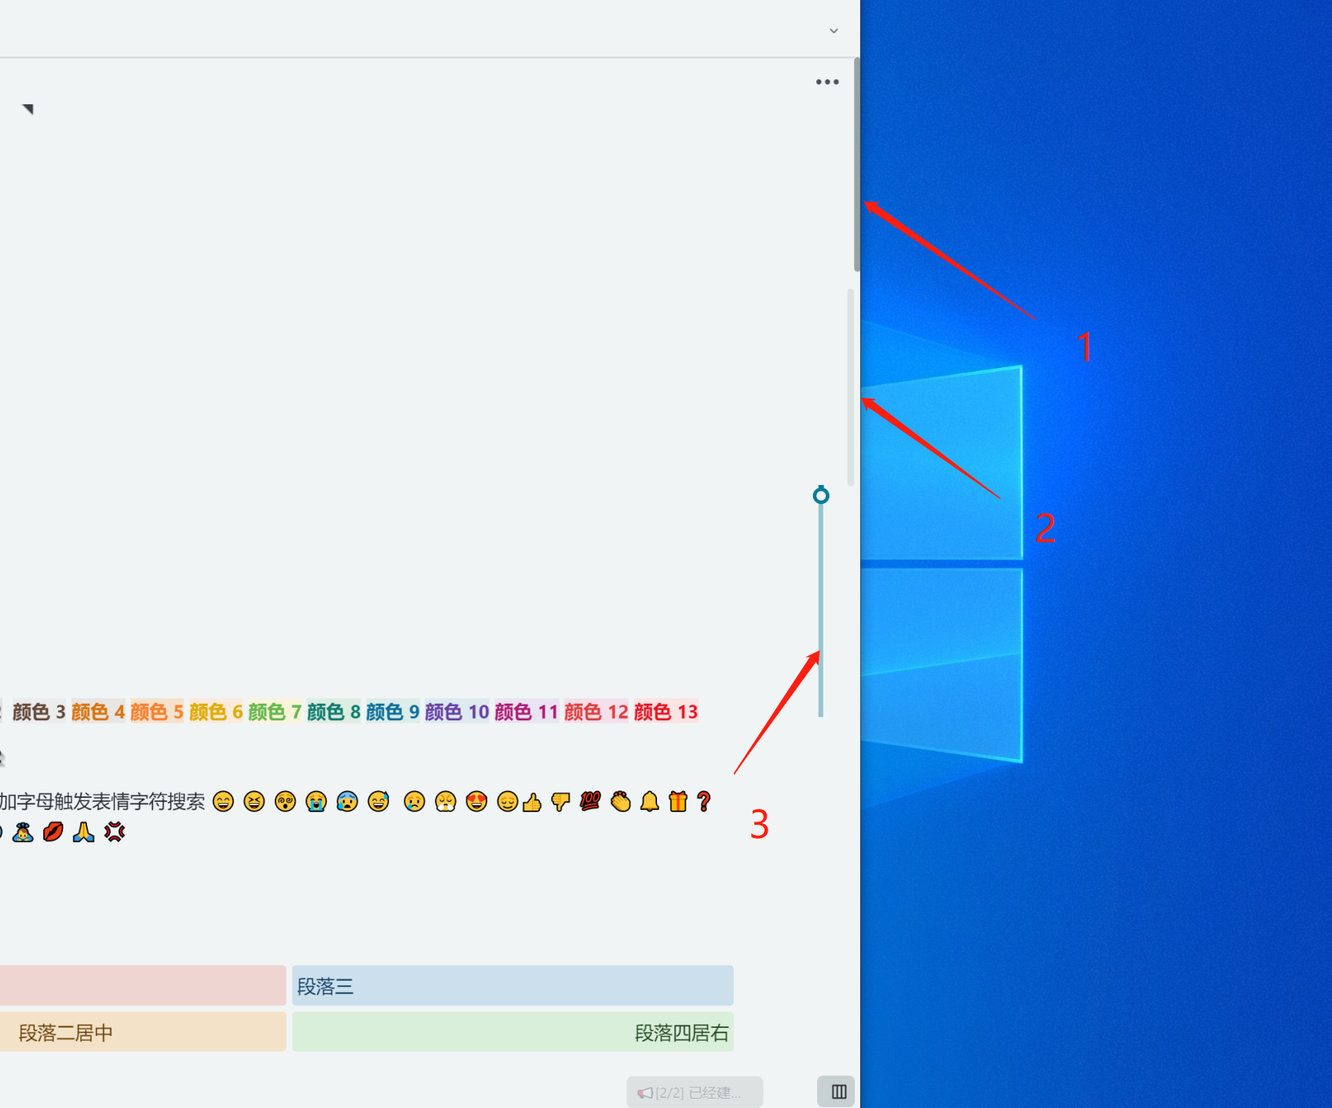Select the orange 段落二居中 paragraph block
This screenshot has width=1332, height=1108.
pos(143,1032)
